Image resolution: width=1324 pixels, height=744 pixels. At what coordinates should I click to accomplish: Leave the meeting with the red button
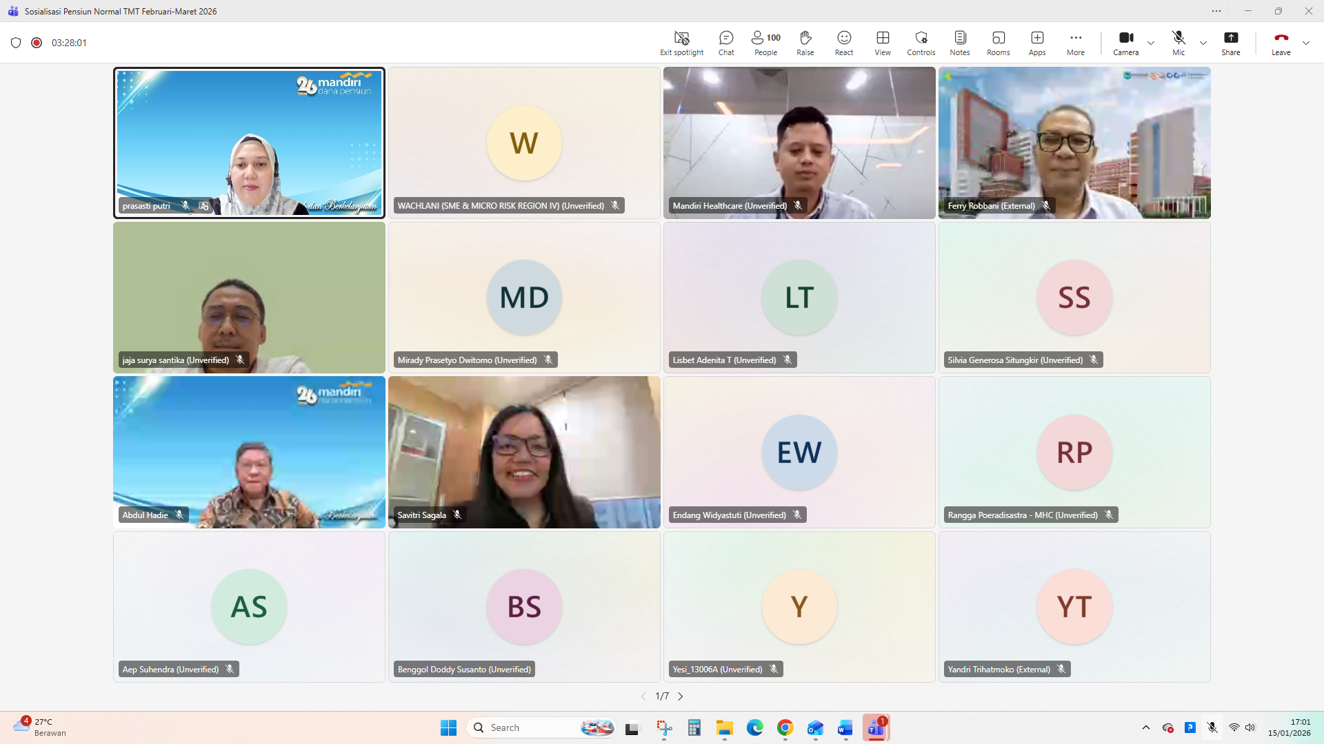pyautogui.click(x=1281, y=43)
